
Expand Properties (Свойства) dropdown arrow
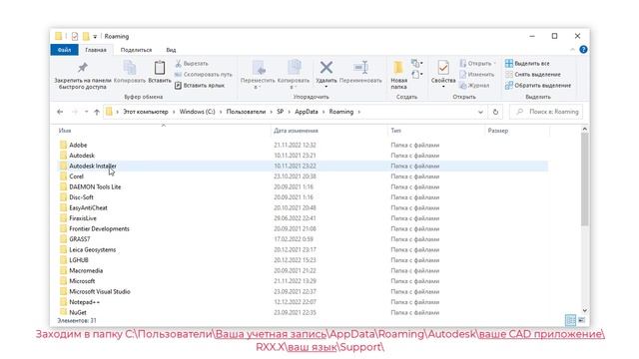pyautogui.click(x=443, y=87)
